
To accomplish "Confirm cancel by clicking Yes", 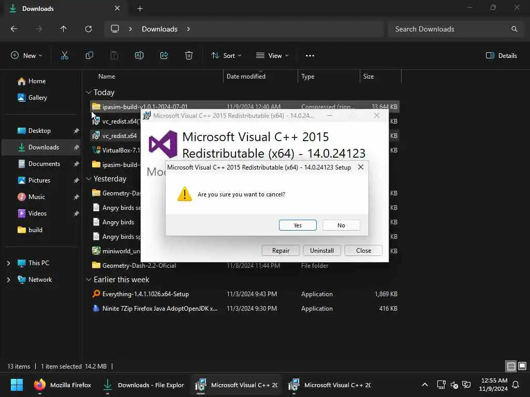I will point(298,225).
